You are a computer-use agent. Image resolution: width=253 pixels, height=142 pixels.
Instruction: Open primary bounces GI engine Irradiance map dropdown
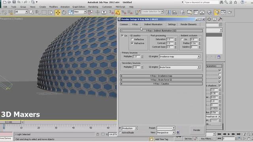click(180, 56)
